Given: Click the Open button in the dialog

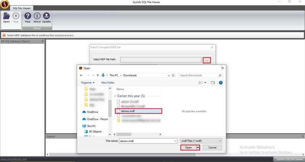Looking at the screenshot, I should pos(188,148).
